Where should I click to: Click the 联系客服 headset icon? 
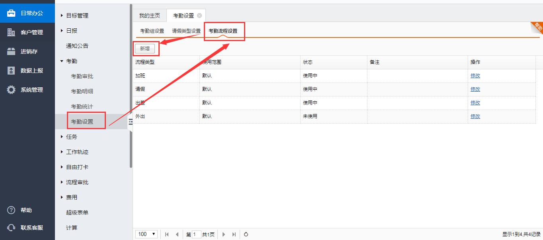[x=11, y=228]
